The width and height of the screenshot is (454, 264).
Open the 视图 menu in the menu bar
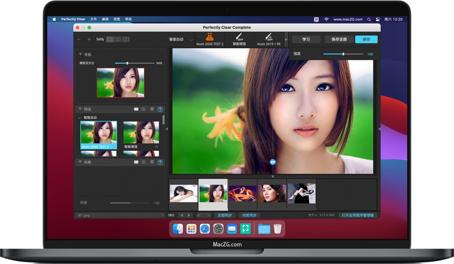(116, 19)
